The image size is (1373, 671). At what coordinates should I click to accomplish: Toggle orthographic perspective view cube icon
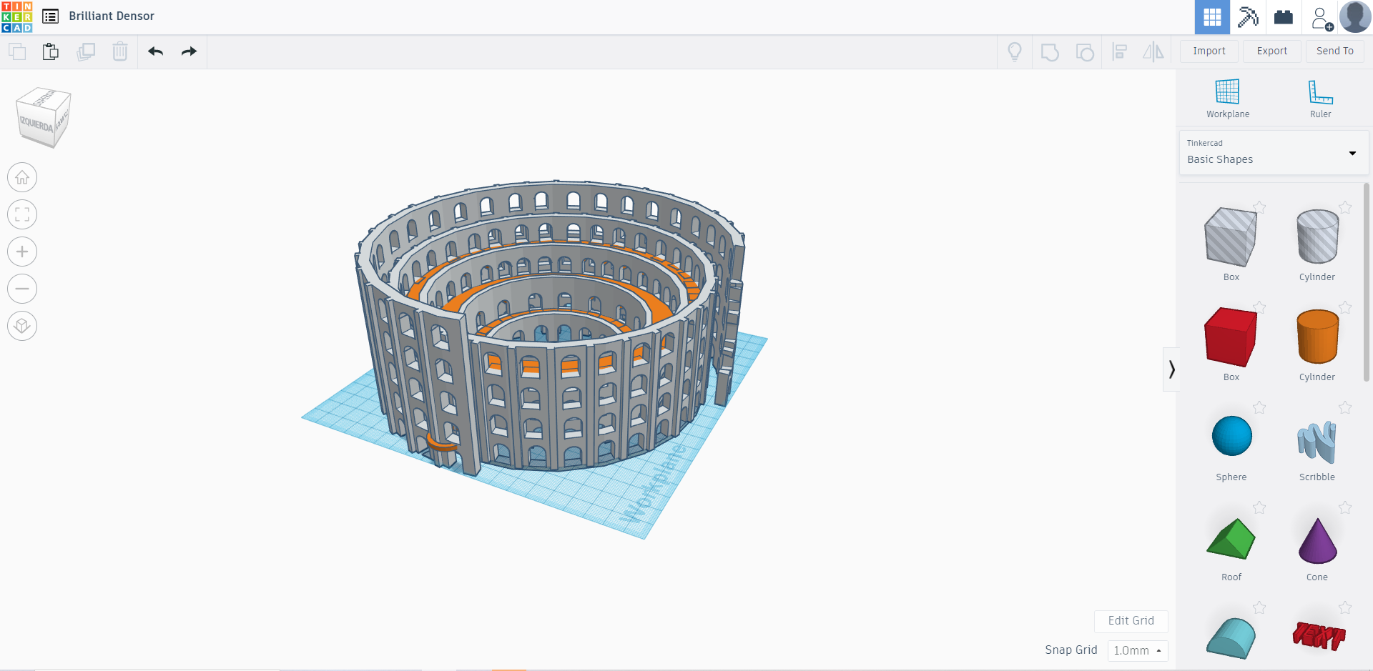[22, 326]
